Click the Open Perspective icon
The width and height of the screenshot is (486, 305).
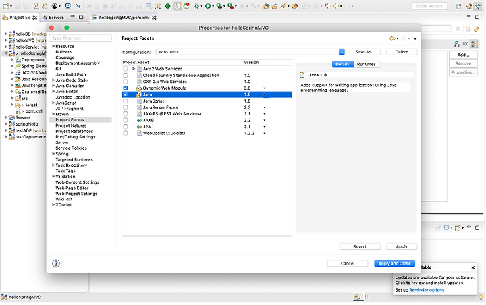[x=459, y=6]
